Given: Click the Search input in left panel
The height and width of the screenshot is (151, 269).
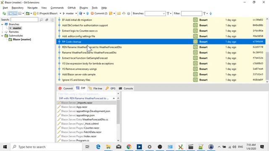Looking at the screenshot, I should pyautogui.click(x=24, y=20).
